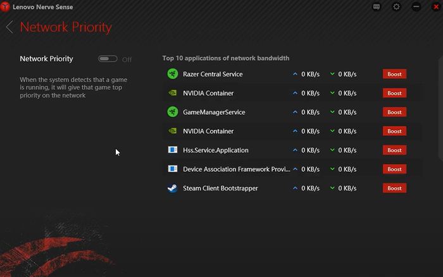The height and width of the screenshot is (277, 443).
Task: Turn on the Network Priority toggle
Action: tap(108, 59)
